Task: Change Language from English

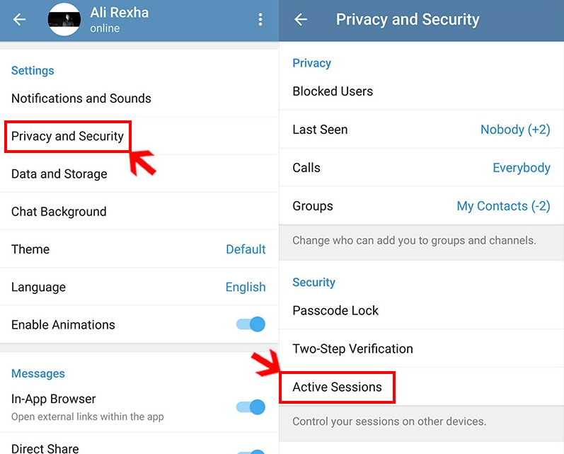Action: pos(139,287)
